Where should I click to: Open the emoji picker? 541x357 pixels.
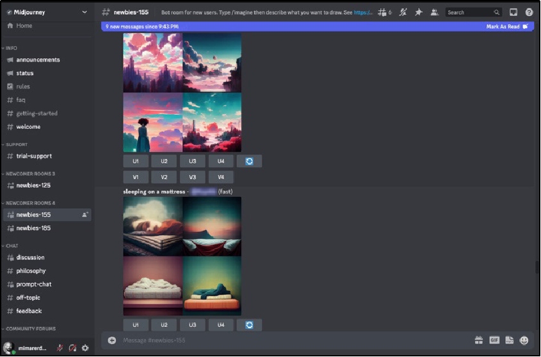pyautogui.click(x=524, y=340)
